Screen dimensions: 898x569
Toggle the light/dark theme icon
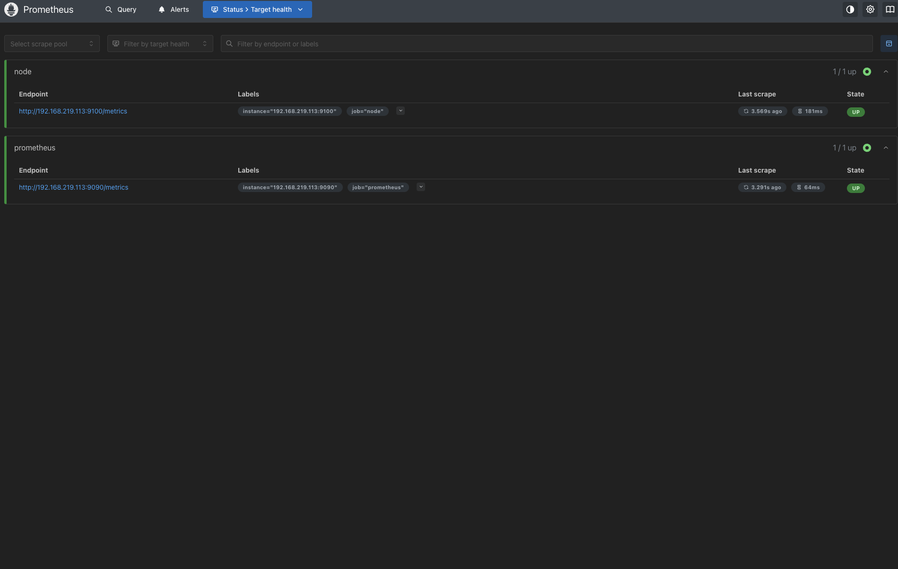(850, 9)
